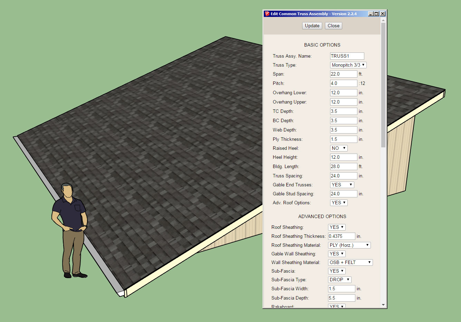This screenshot has width=461, height=322.
Task: Open the Wall Sheathing Material dropdown
Action: 350,262
